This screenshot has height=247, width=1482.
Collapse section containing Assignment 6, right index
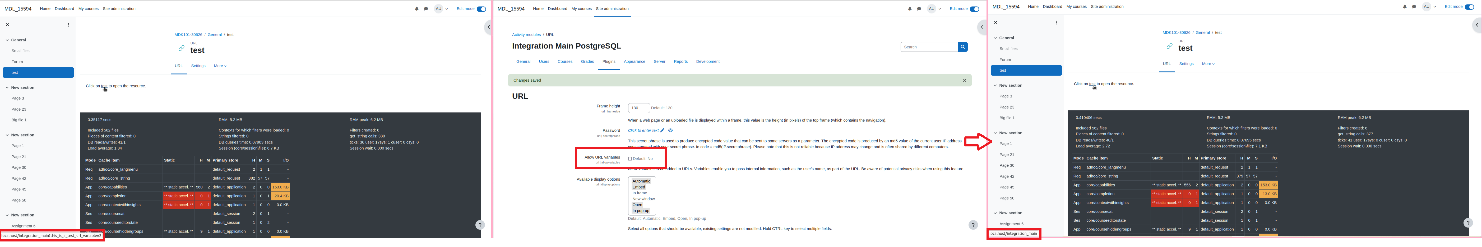[995, 213]
